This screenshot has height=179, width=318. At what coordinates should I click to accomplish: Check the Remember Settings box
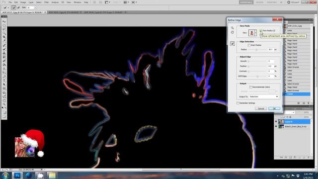click(238, 103)
